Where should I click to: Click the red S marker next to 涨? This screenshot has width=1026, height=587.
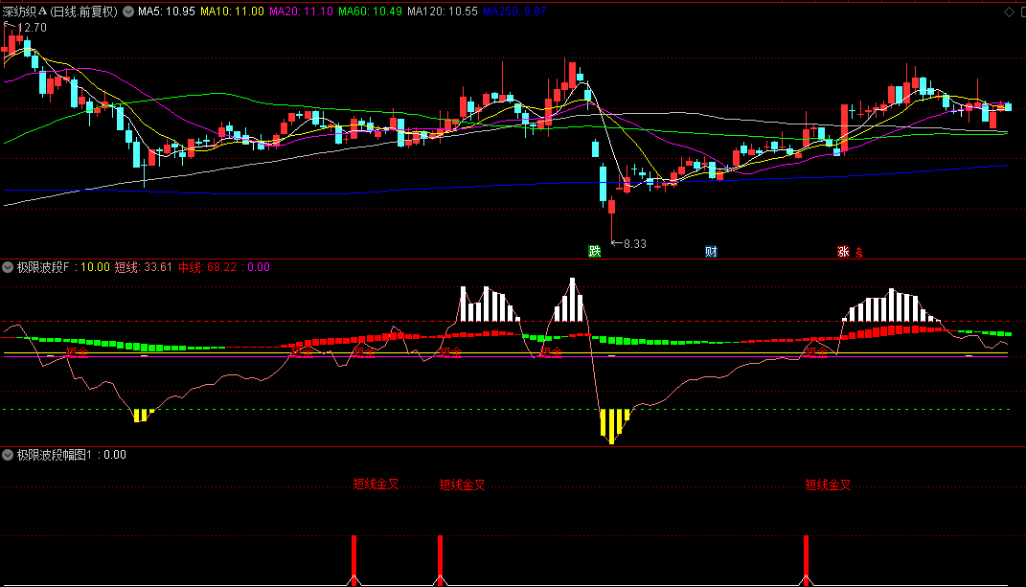(858, 253)
